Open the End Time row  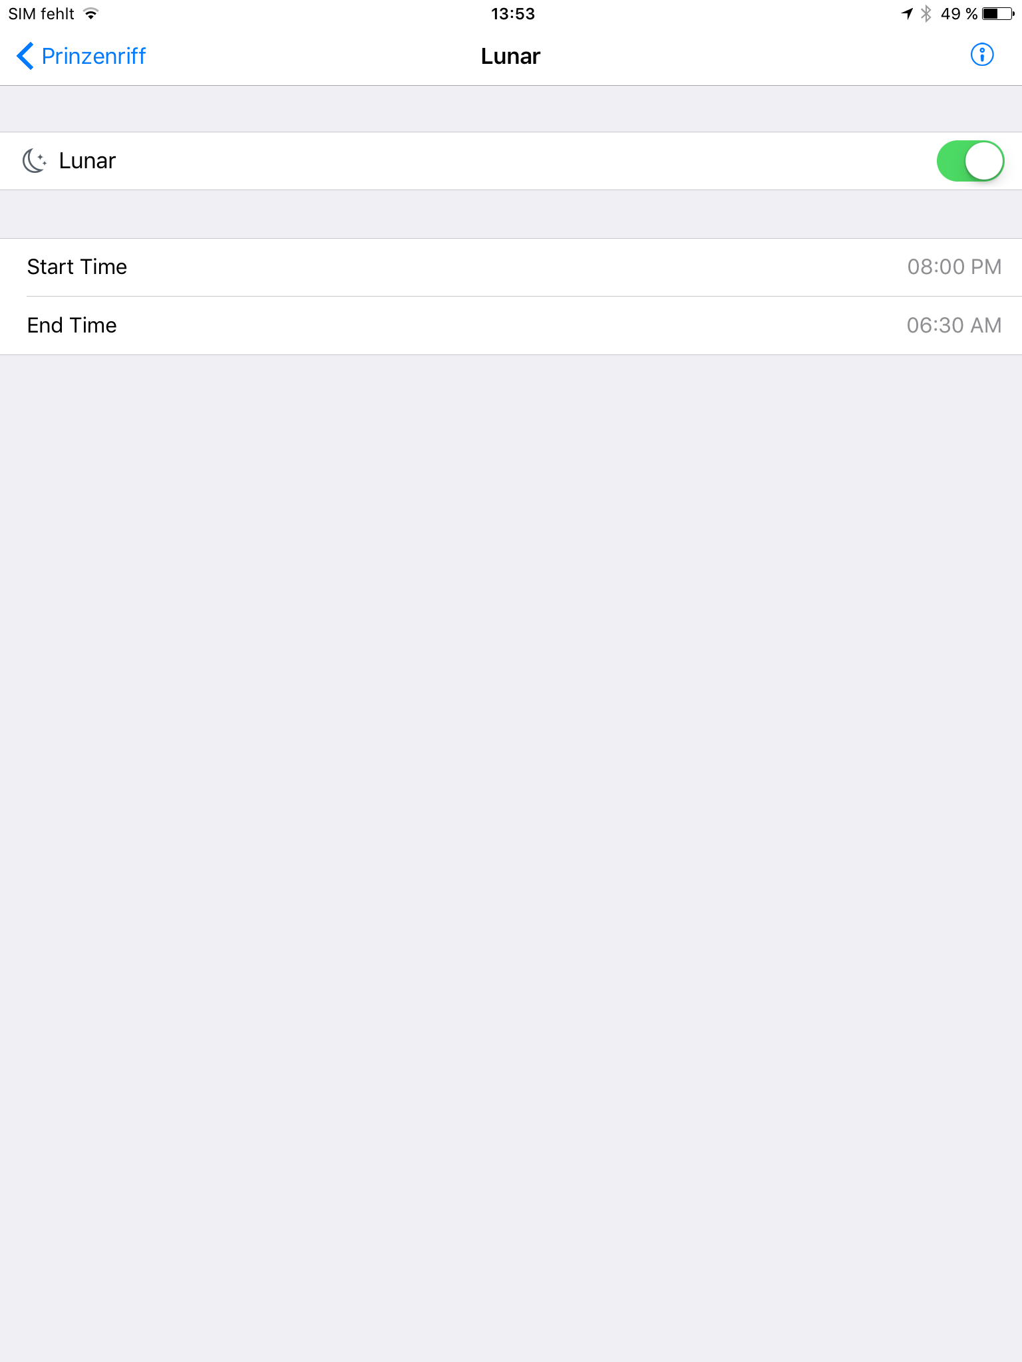[x=511, y=326]
